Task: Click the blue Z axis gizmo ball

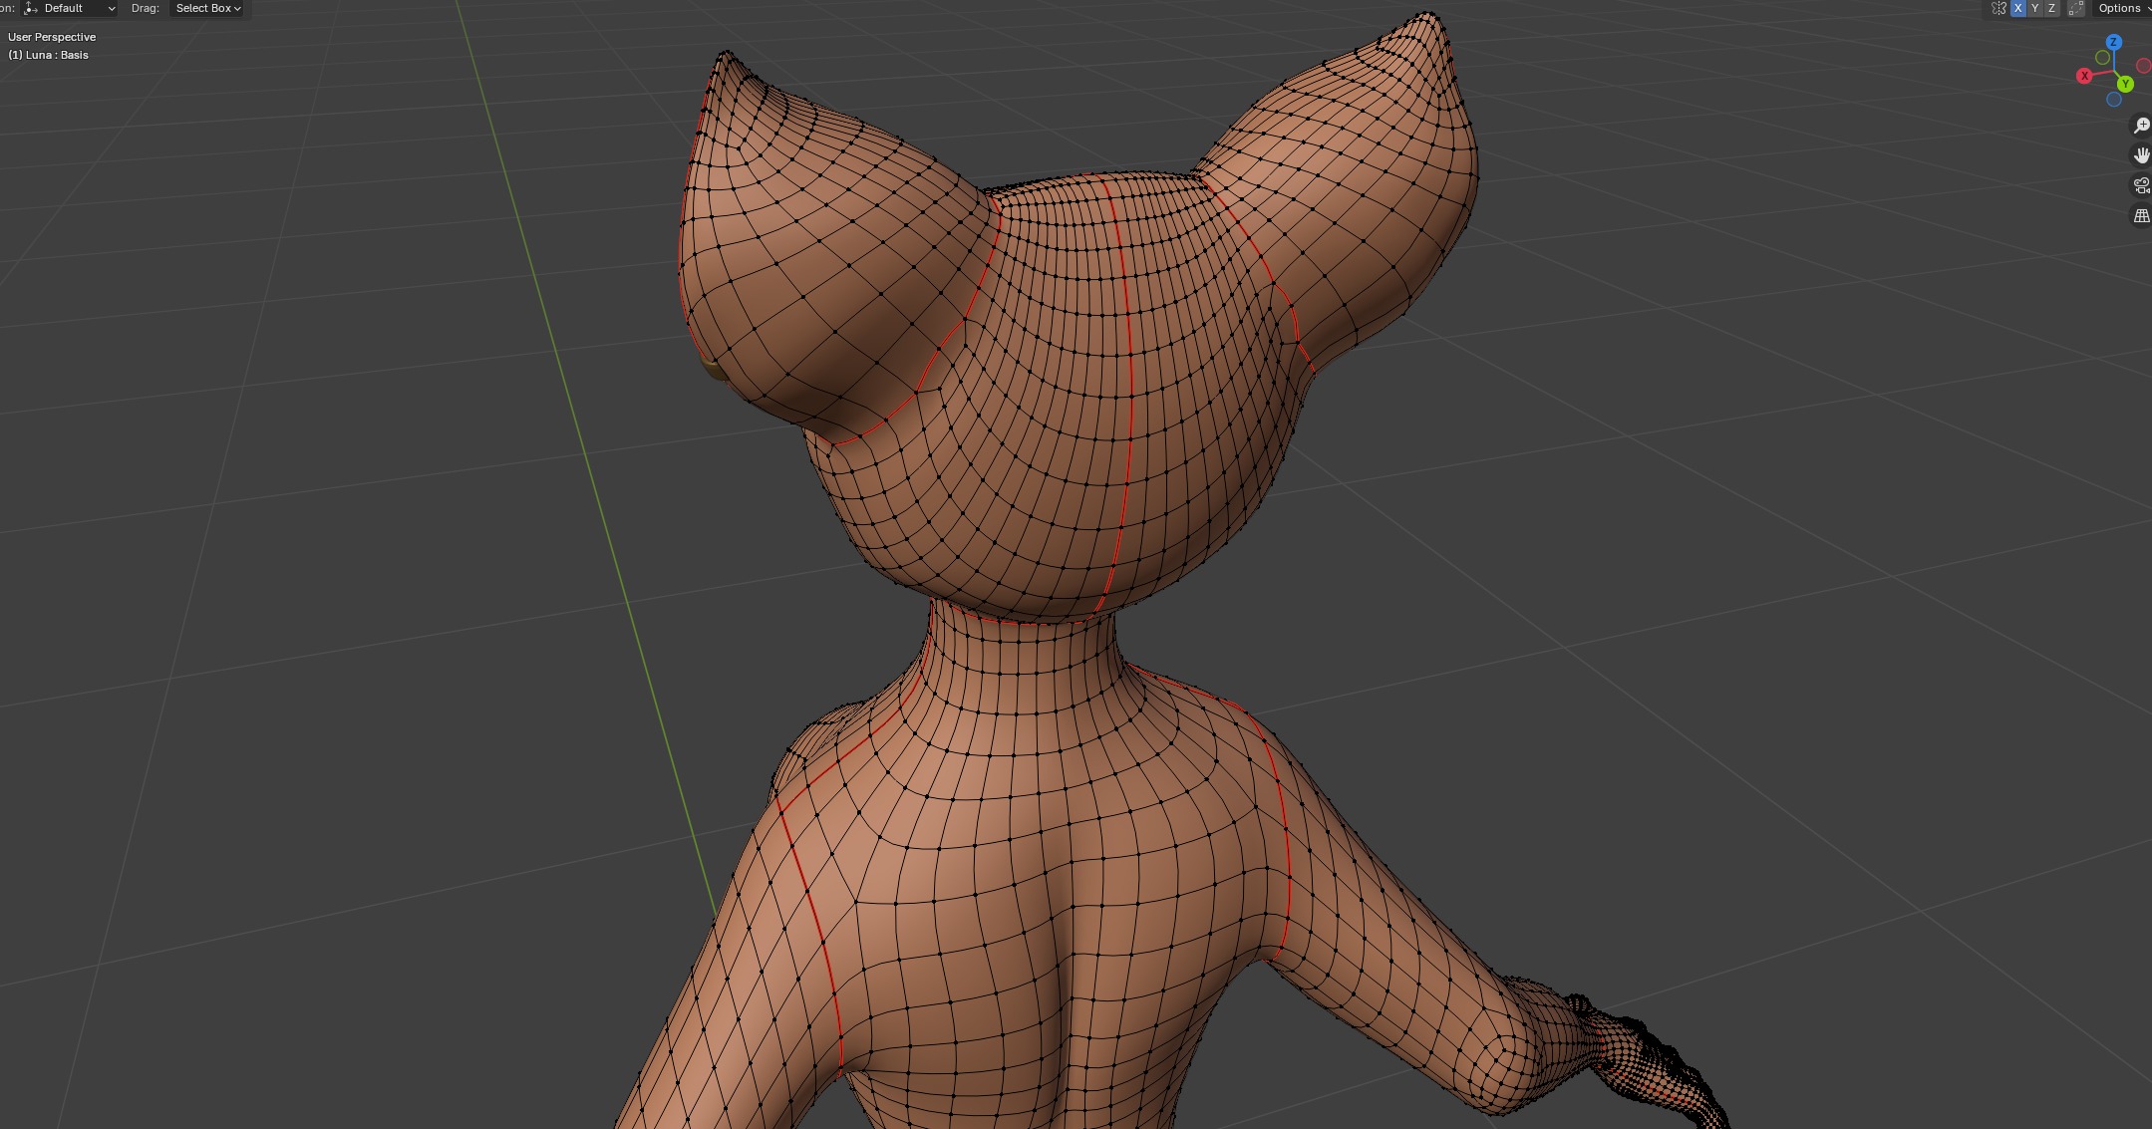Action: (2113, 42)
